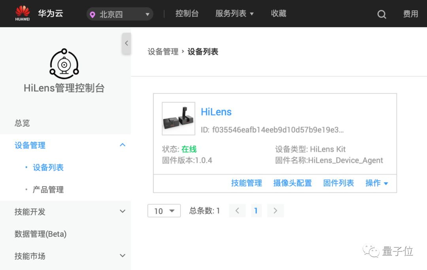Collapse the 设备管理 section chevron

[x=123, y=145]
